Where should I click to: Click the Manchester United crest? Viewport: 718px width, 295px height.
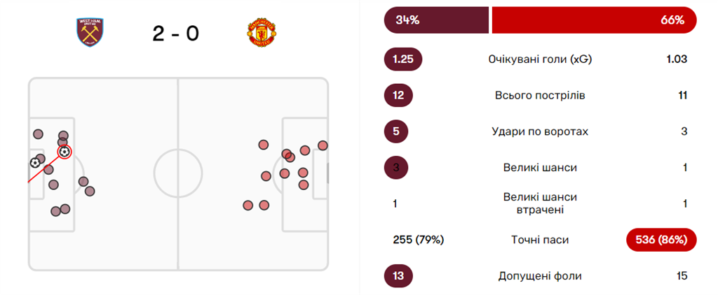coord(262,32)
